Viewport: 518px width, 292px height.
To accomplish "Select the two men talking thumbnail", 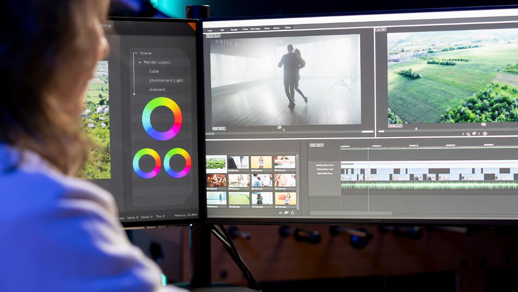I will (x=262, y=181).
